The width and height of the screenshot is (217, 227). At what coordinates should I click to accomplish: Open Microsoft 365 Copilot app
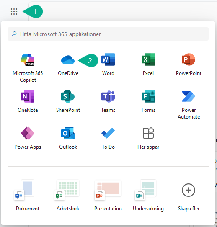pyautogui.click(x=28, y=68)
